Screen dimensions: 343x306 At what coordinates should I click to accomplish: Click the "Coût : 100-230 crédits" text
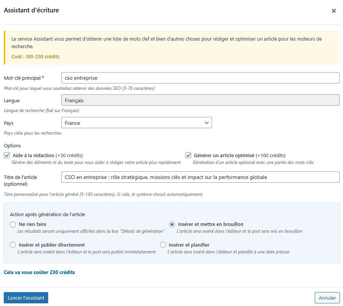click(36, 56)
